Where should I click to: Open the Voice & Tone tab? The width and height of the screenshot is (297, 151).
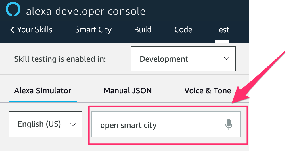coord(208,91)
